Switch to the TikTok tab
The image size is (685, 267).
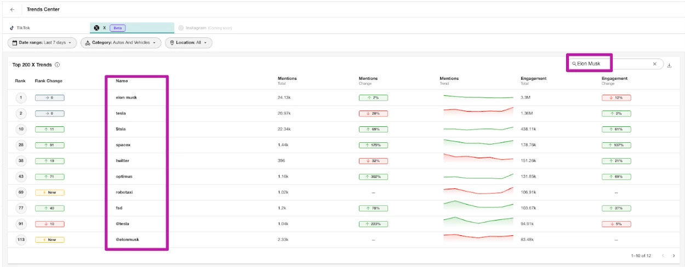(x=20, y=28)
